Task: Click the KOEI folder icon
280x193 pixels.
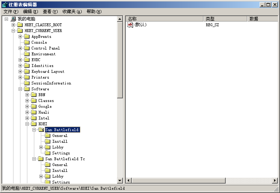Action: [x=34, y=124]
